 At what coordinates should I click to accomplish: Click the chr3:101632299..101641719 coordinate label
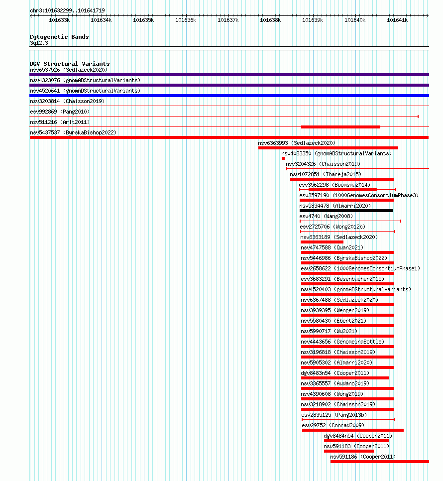[x=68, y=10]
